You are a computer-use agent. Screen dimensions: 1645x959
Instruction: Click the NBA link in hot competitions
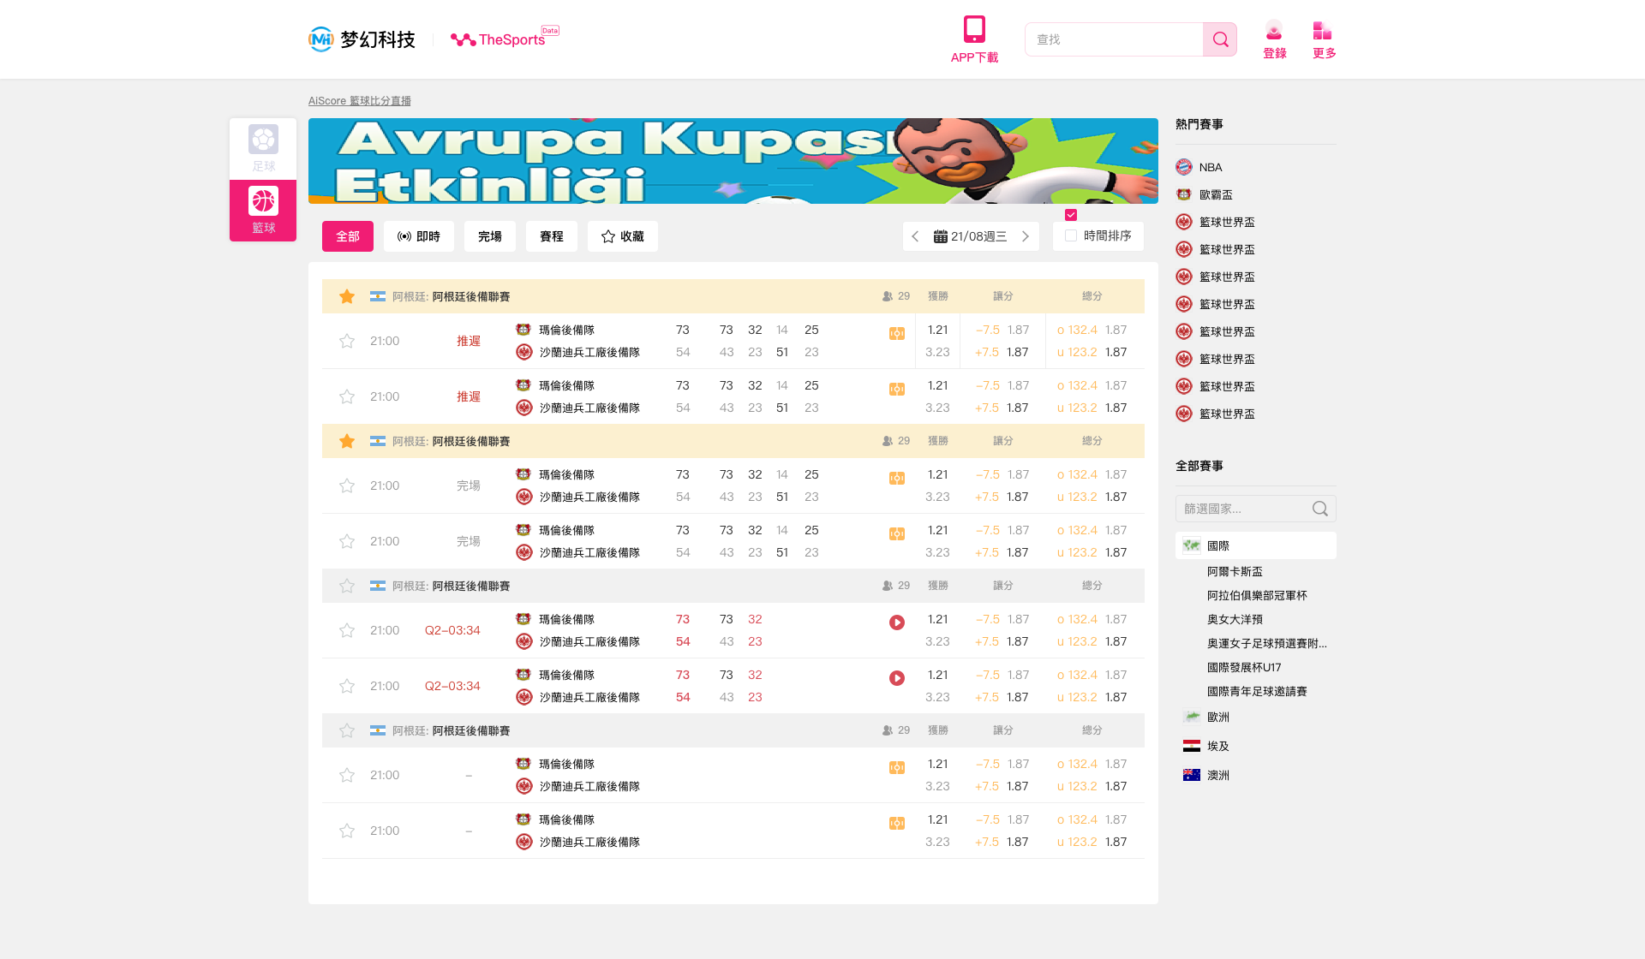tap(1210, 167)
